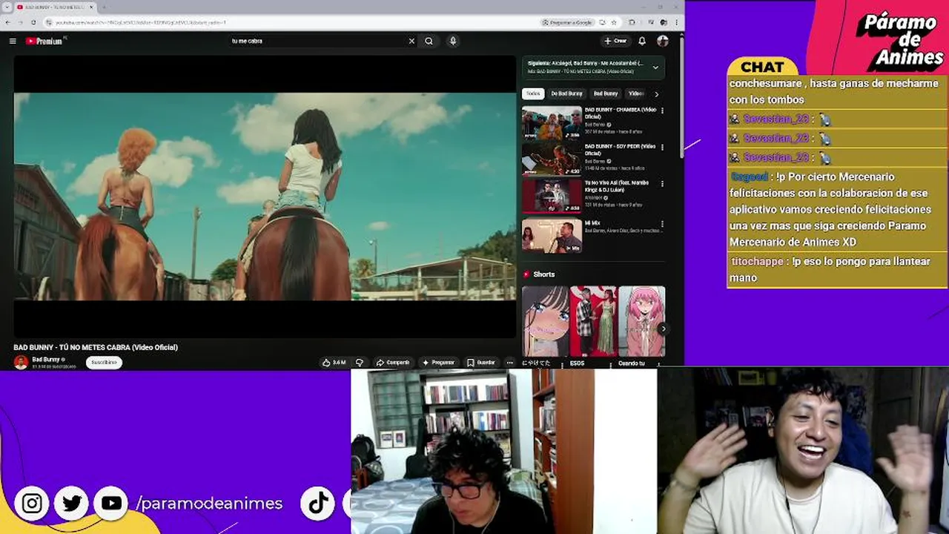This screenshot has width=949, height=534.
Task: Select the 'De Bad Bunny' filter chip
Action: 567,93
